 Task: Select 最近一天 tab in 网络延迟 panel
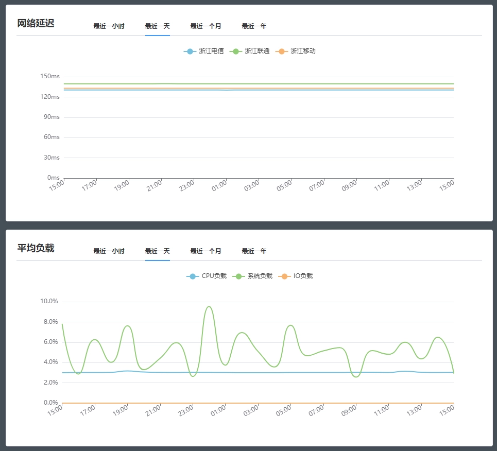(157, 26)
